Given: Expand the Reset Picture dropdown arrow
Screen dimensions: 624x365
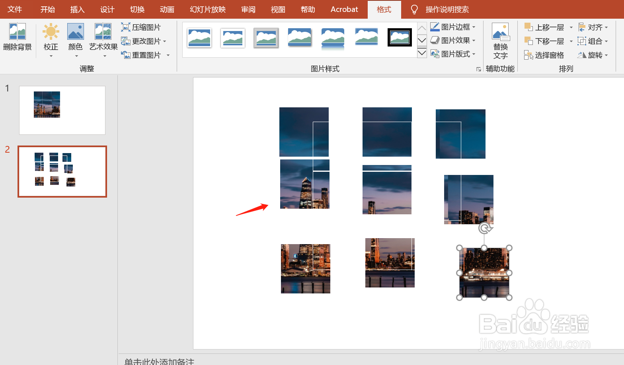Looking at the screenshot, I should tap(168, 55).
